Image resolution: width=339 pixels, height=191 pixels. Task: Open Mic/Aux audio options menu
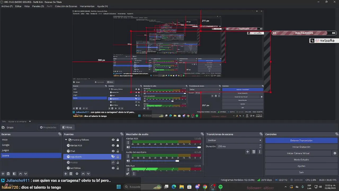point(128,170)
